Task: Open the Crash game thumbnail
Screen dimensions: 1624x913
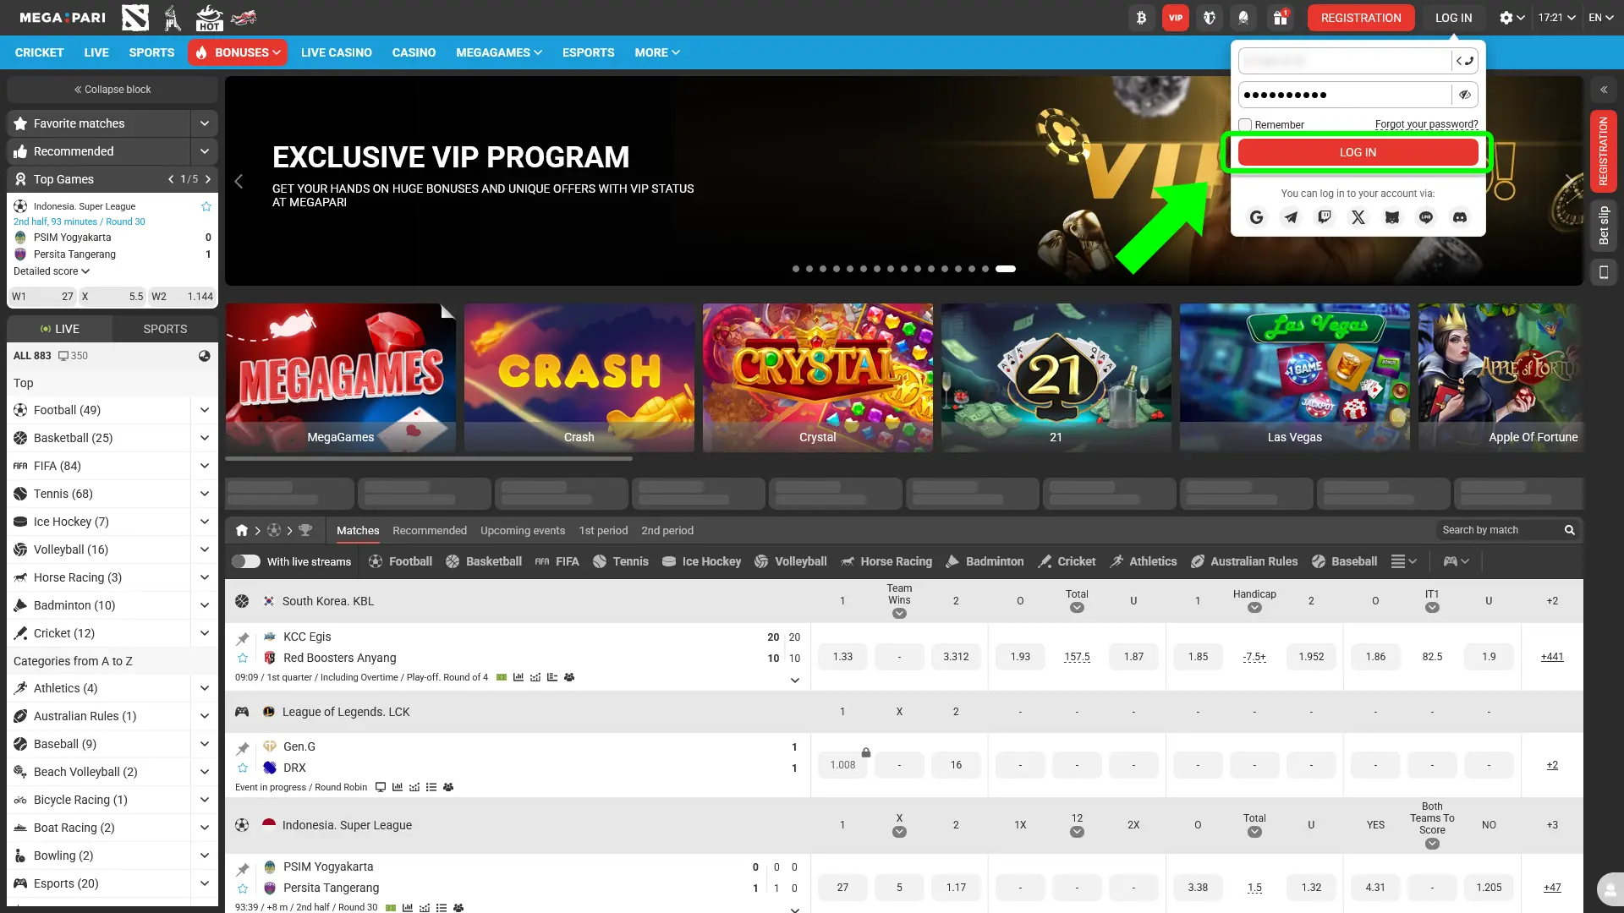Action: (579, 378)
